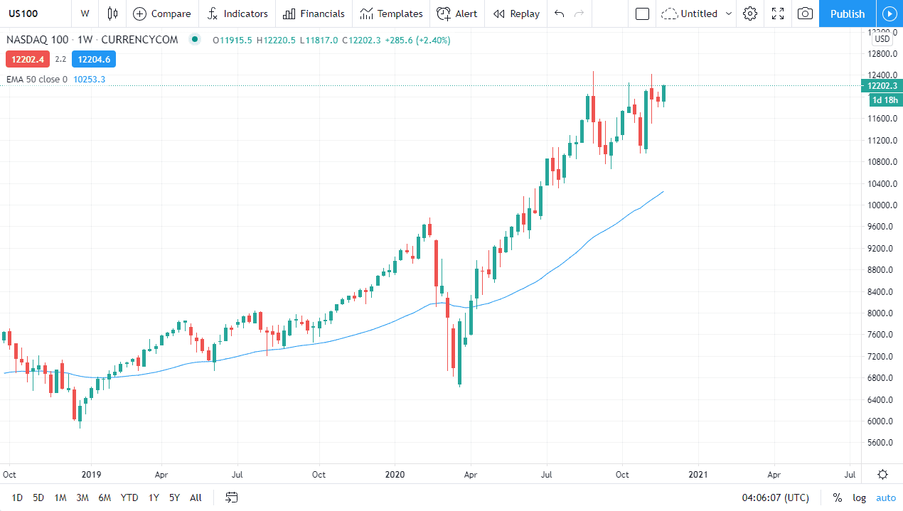The image size is (903, 511).
Task: Toggle percent scale display
Action: (837, 497)
